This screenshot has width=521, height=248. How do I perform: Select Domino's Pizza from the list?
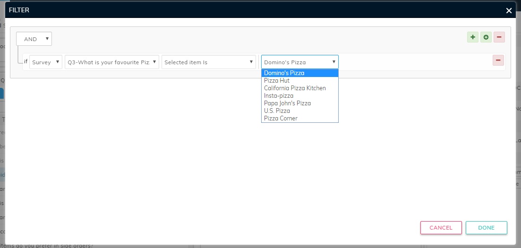[300, 73]
